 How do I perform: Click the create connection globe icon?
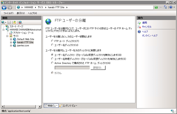click(3, 22)
